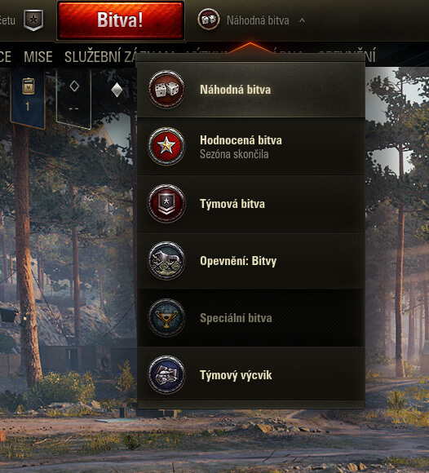429x473 pixels.
Task: Click the red star Hodnocená bitva icon
Action: coord(166,146)
